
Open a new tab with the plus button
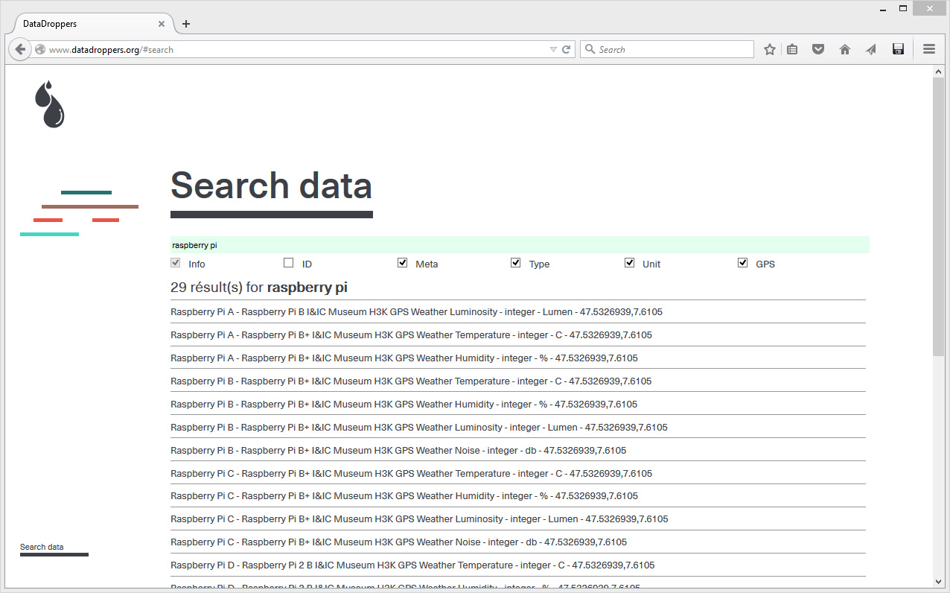[x=186, y=24]
